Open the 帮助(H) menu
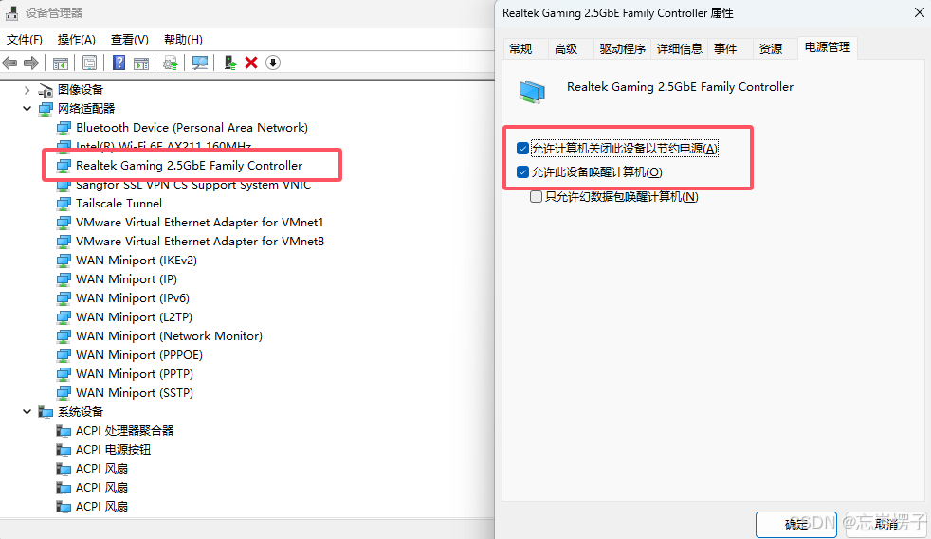The width and height of the screenshot is (931, 539). [183, 40]
